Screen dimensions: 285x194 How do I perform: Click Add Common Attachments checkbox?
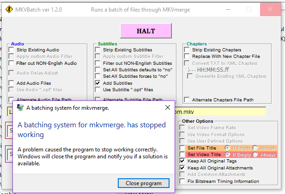coord(182,175)
